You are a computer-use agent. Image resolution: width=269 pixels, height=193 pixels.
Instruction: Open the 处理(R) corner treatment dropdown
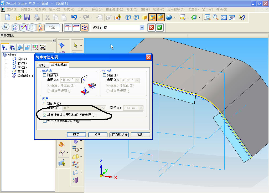[x=103, y=108]
